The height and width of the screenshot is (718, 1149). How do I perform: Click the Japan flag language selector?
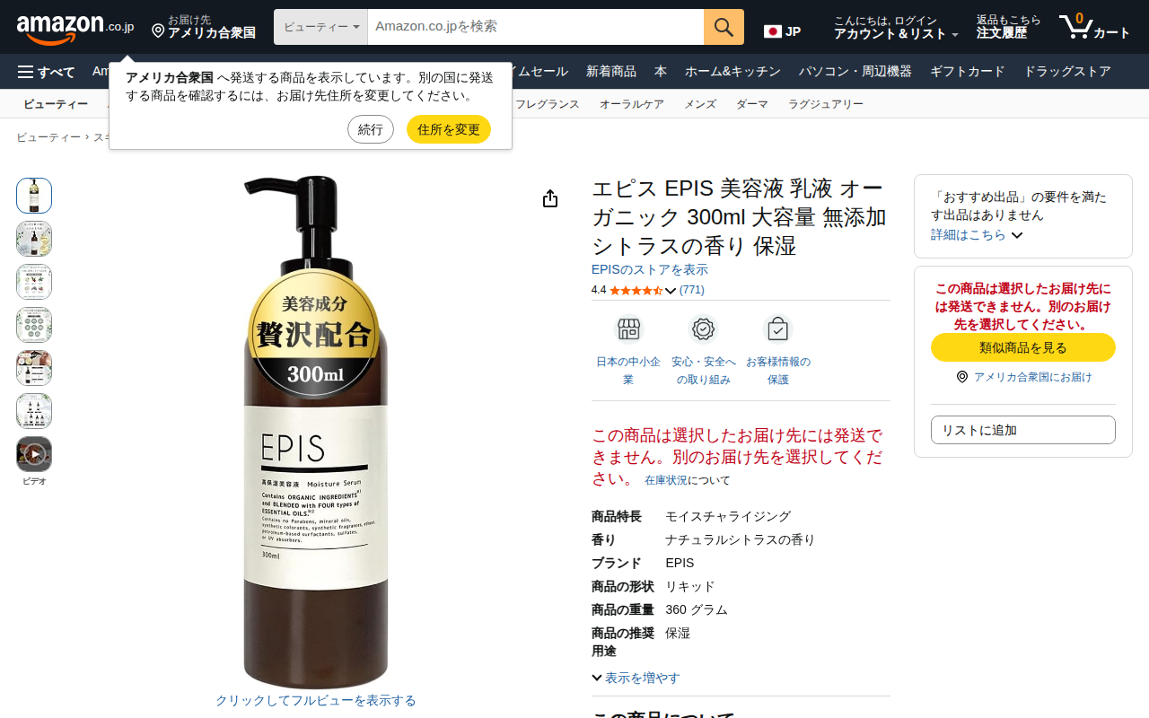click(x=782, y=31)
